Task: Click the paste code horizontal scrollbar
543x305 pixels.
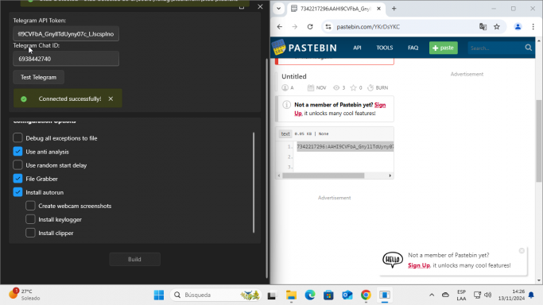Action: [x=323, y=176]
